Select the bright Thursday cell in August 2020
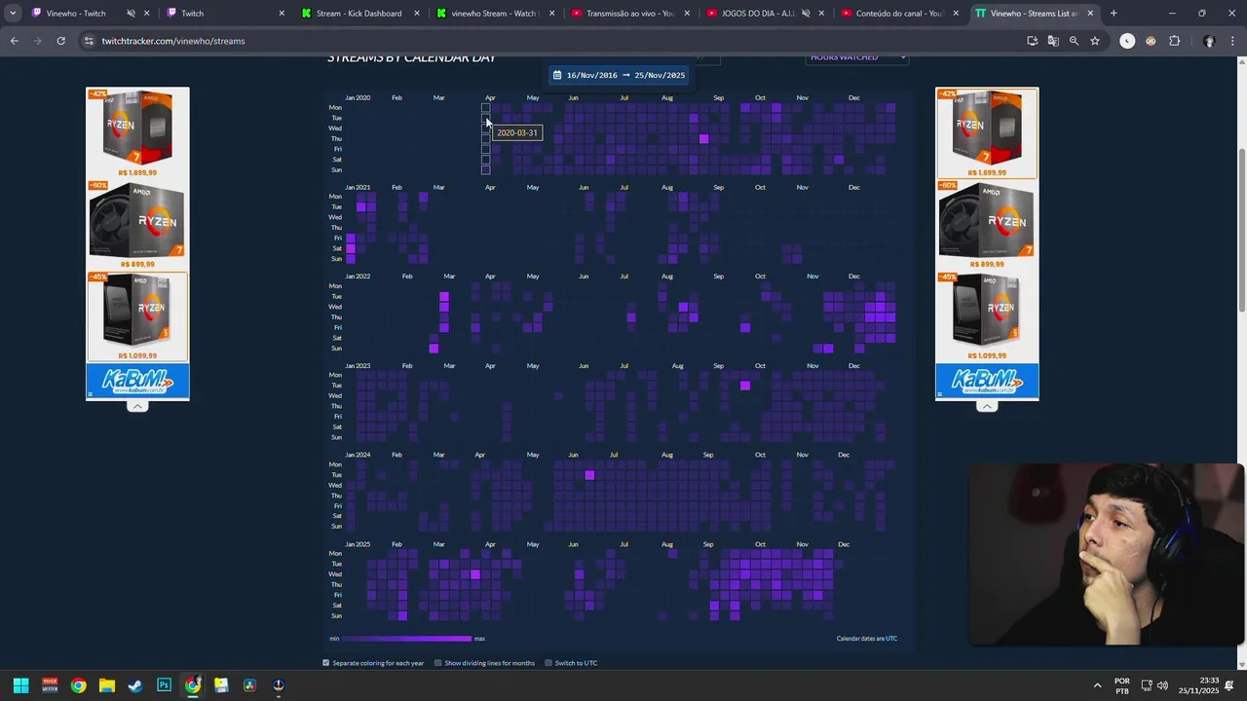The height and width of the screenshot is (701, 1247). [703, 138]
